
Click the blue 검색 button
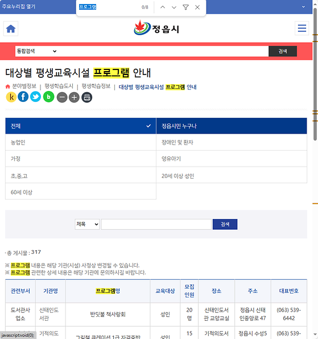coord(225,224)
